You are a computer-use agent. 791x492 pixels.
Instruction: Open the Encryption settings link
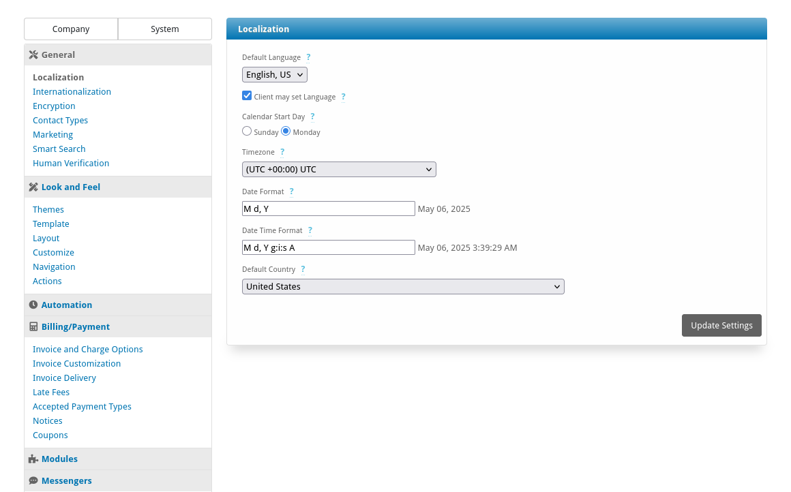click(x=54, y=106)
